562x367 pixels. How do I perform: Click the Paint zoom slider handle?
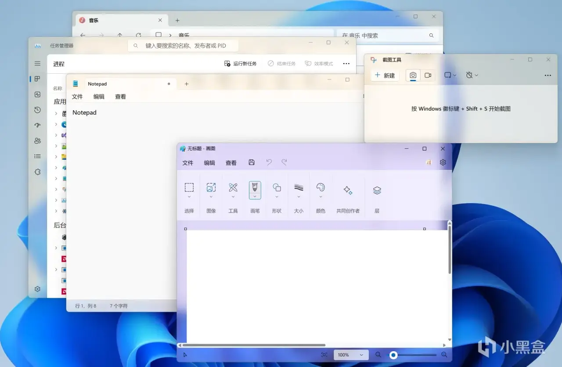[393, 355]
